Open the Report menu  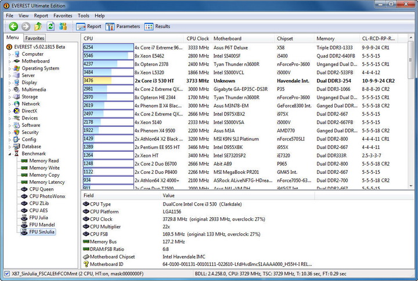tap(41, 16)
